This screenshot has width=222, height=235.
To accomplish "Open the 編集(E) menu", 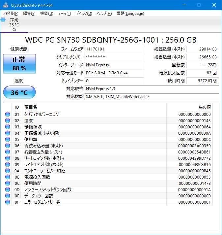I will pos(29,14).
